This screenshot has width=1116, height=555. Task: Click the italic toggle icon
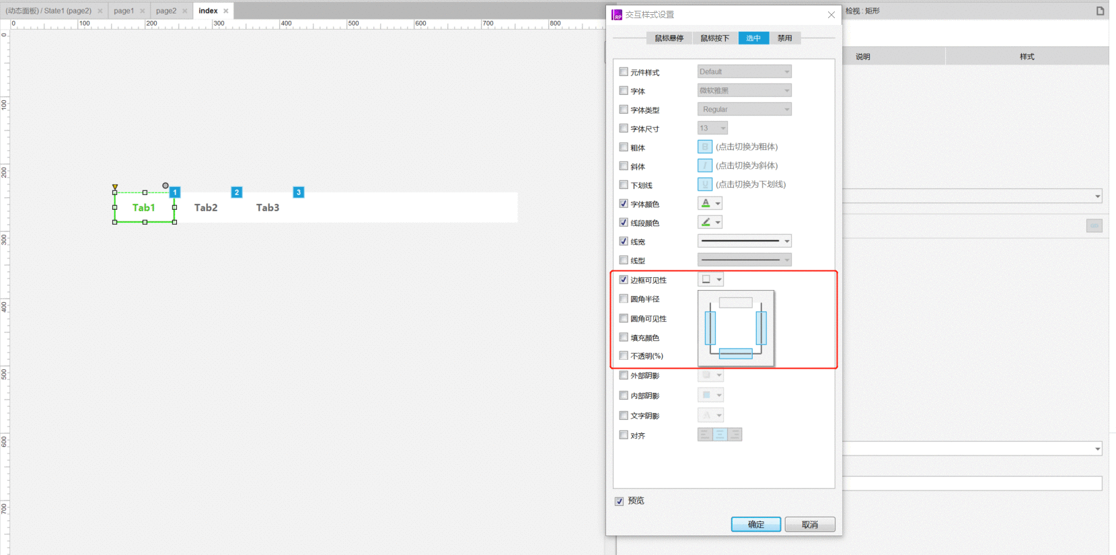[x=705, y=165]
